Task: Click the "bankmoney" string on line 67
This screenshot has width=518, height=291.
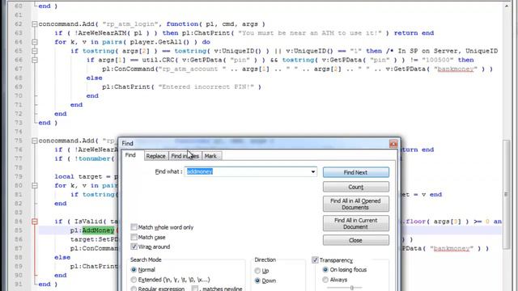Action: (x=456, y=69)
